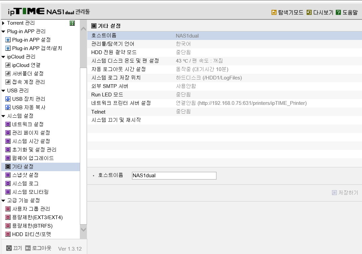Viewport: 362px width, 254px height.
Task: Select 시스템 디스크 온도 및 팬 설정 row
Action: click(224, 61)
